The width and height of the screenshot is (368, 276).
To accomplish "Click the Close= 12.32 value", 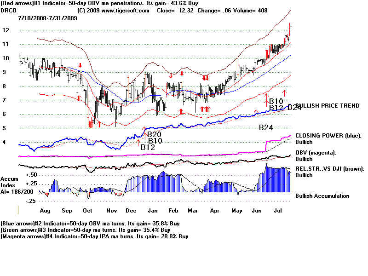I will click(175, 11).
